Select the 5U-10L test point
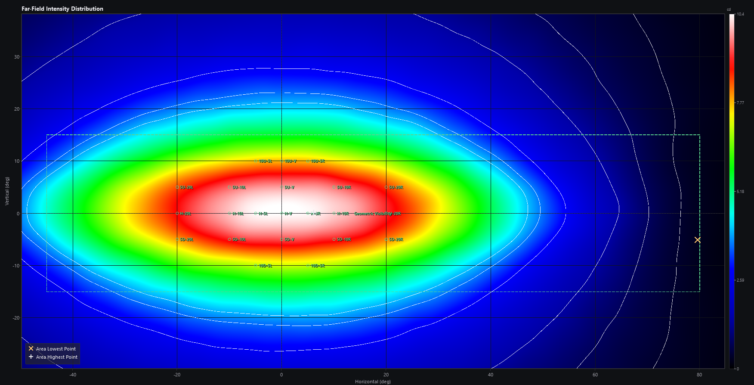This screenshot has height=385, width=754. pyautogui.click(x=229, y=187)
